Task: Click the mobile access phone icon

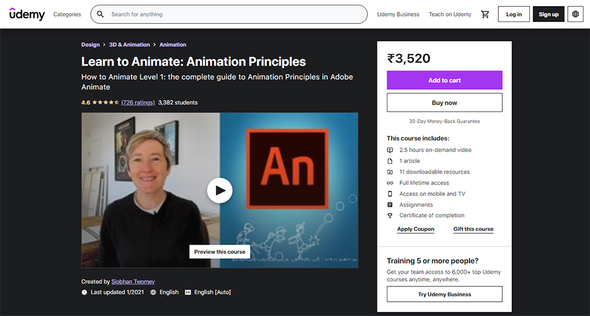Action: [390, 194]
